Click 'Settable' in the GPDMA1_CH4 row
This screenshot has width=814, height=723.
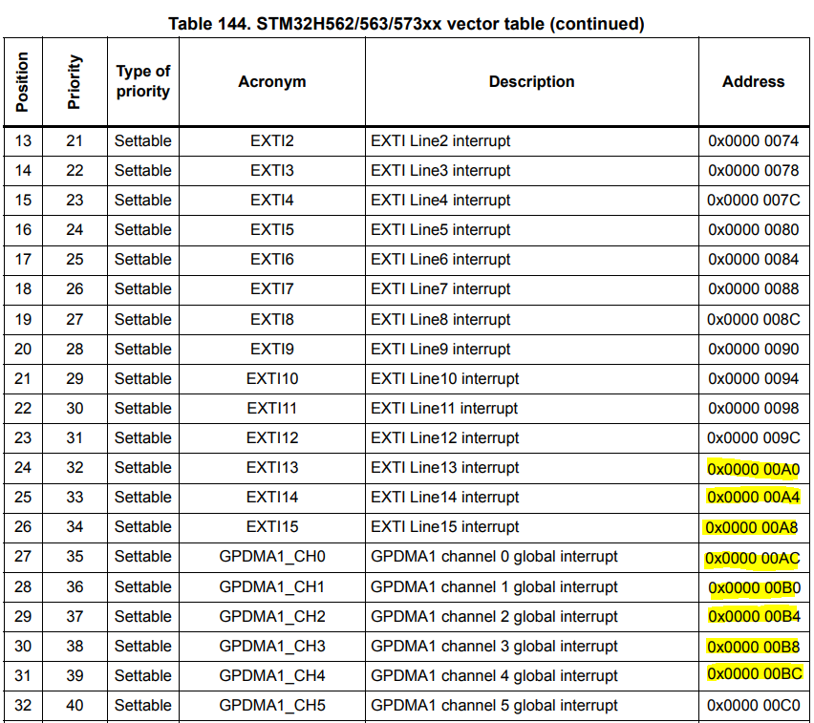(142, 675)
